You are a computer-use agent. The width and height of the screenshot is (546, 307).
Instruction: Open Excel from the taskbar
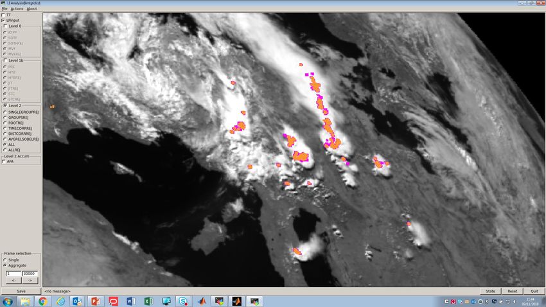pos(148,301)
